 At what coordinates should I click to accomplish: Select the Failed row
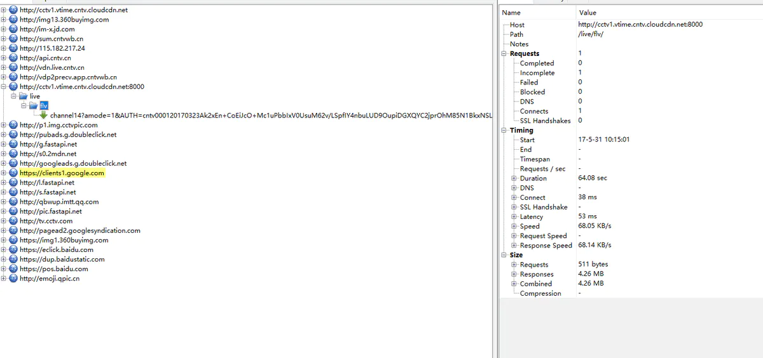[x=631, y=83]
